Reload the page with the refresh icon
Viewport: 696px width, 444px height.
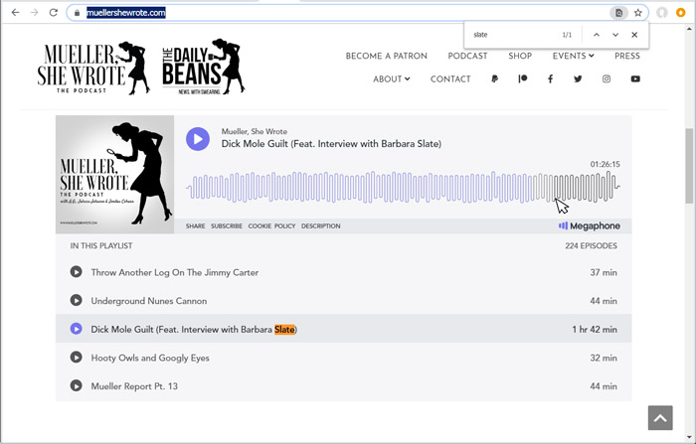[54, 13]
